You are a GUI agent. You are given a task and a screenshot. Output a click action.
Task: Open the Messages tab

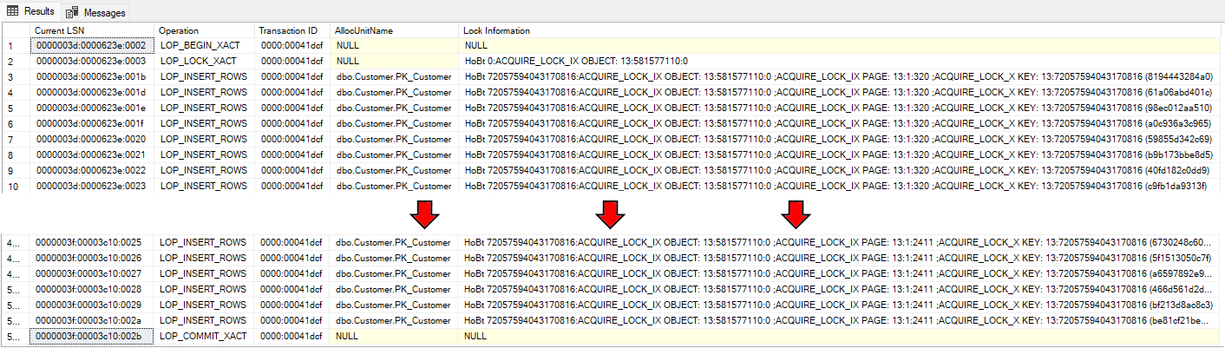pyautogui.click(x=96, y=12)
